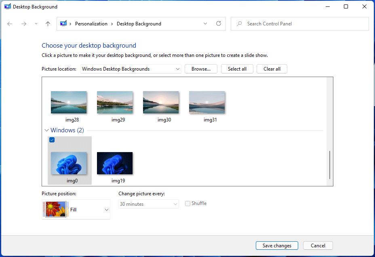The width and height of the screenshot is (375, 257).
Task: Click the Search Control Panel field
Action: (300, 24)
